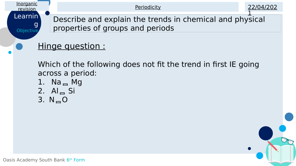
Task: Click the red pencil on the book
Action: tap(272, 146)
